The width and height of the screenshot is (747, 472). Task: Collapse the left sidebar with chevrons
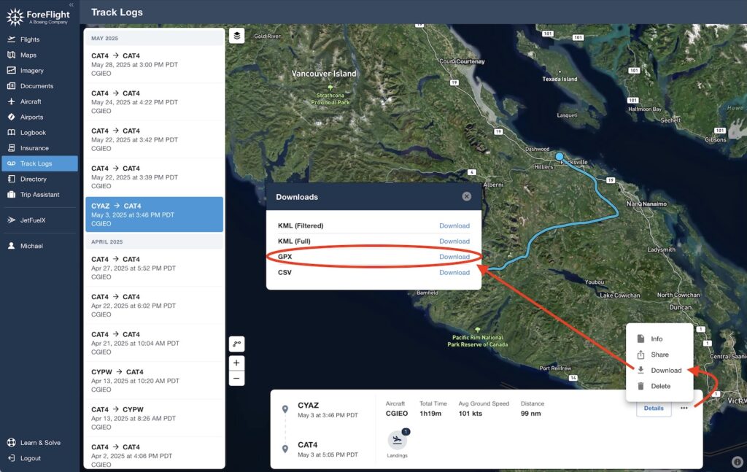coord(71,5)
